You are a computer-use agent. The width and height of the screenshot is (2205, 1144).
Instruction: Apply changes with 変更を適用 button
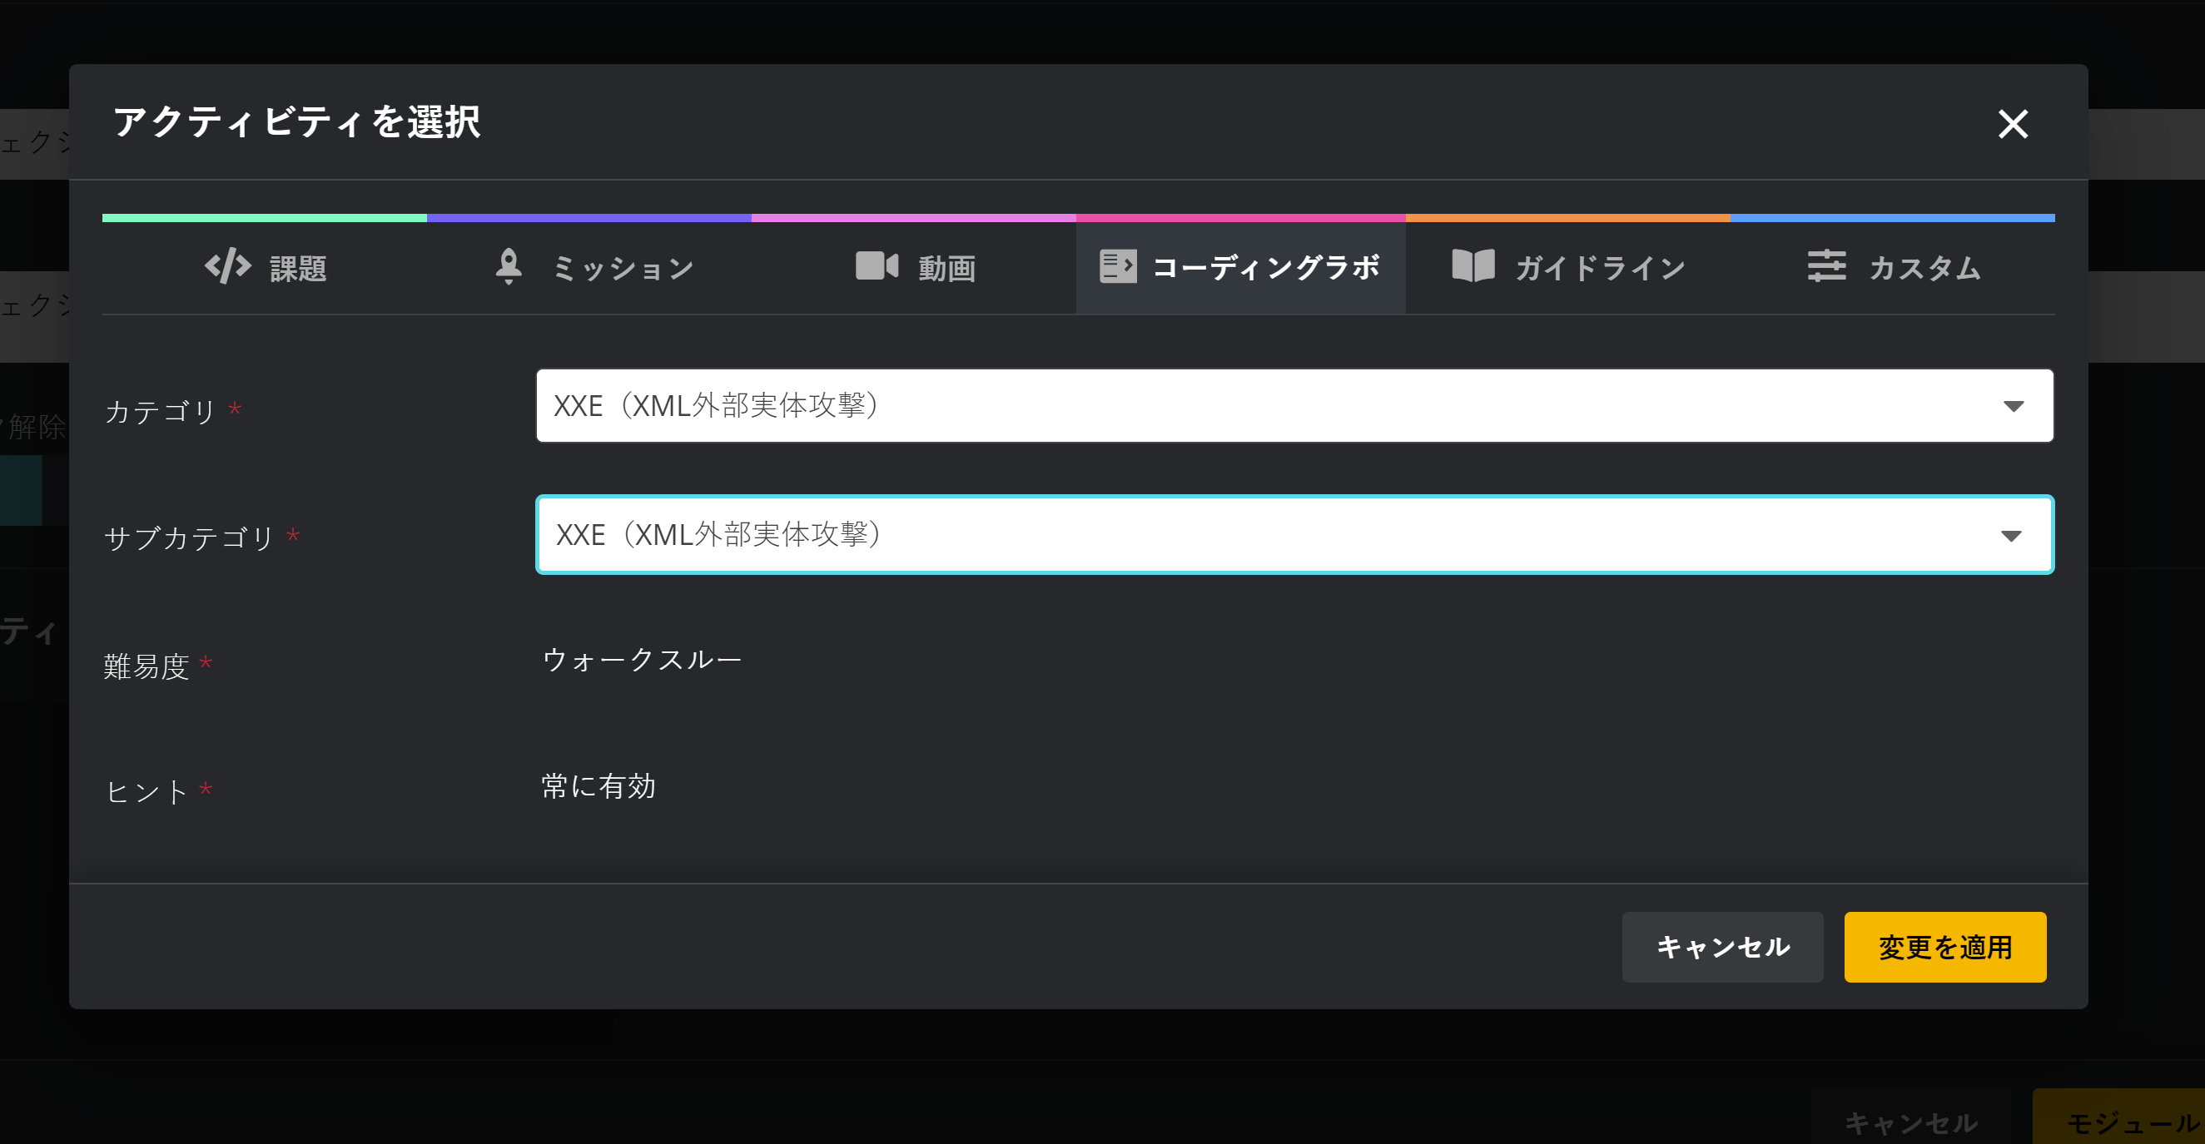coord(1944,946)
